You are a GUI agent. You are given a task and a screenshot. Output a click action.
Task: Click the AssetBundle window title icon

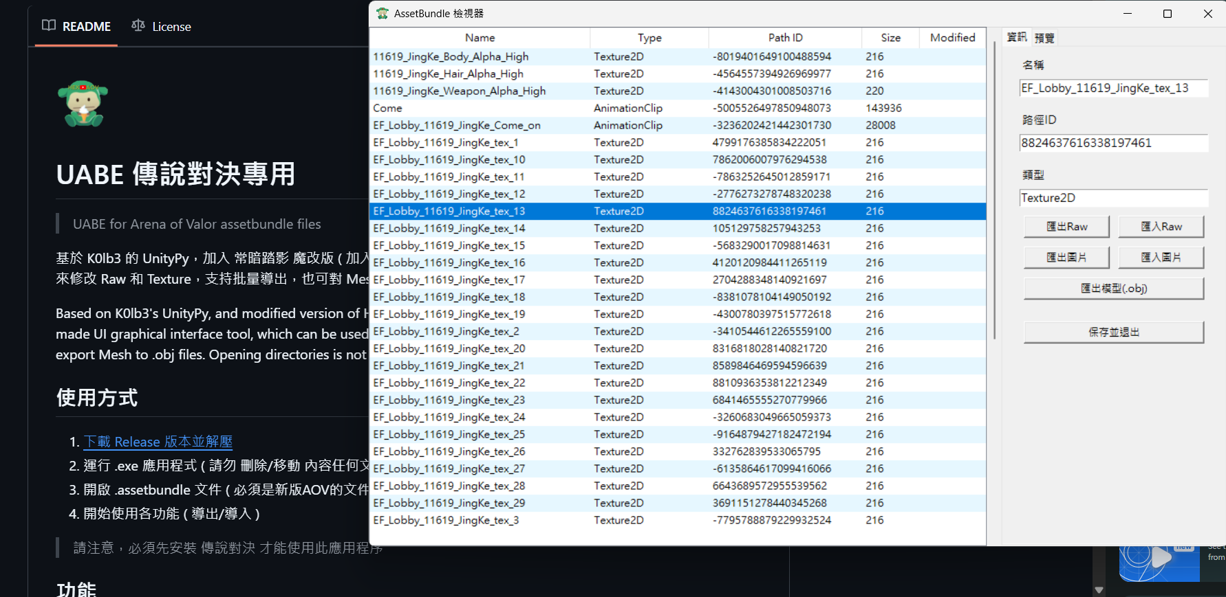click(x=383, y=14)
